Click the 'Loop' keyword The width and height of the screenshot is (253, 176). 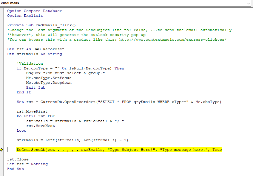pos(21,131)
